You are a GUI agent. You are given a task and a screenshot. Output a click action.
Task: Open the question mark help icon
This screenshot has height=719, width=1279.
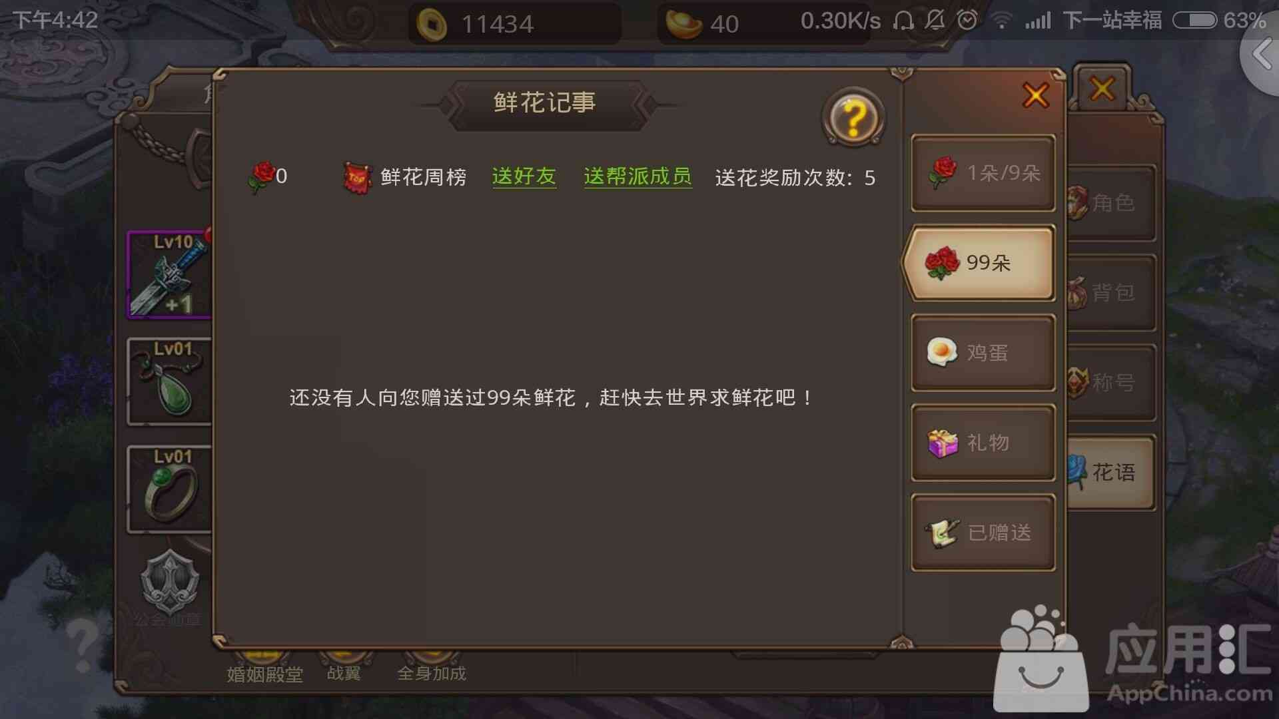click(x=853, y=118)
